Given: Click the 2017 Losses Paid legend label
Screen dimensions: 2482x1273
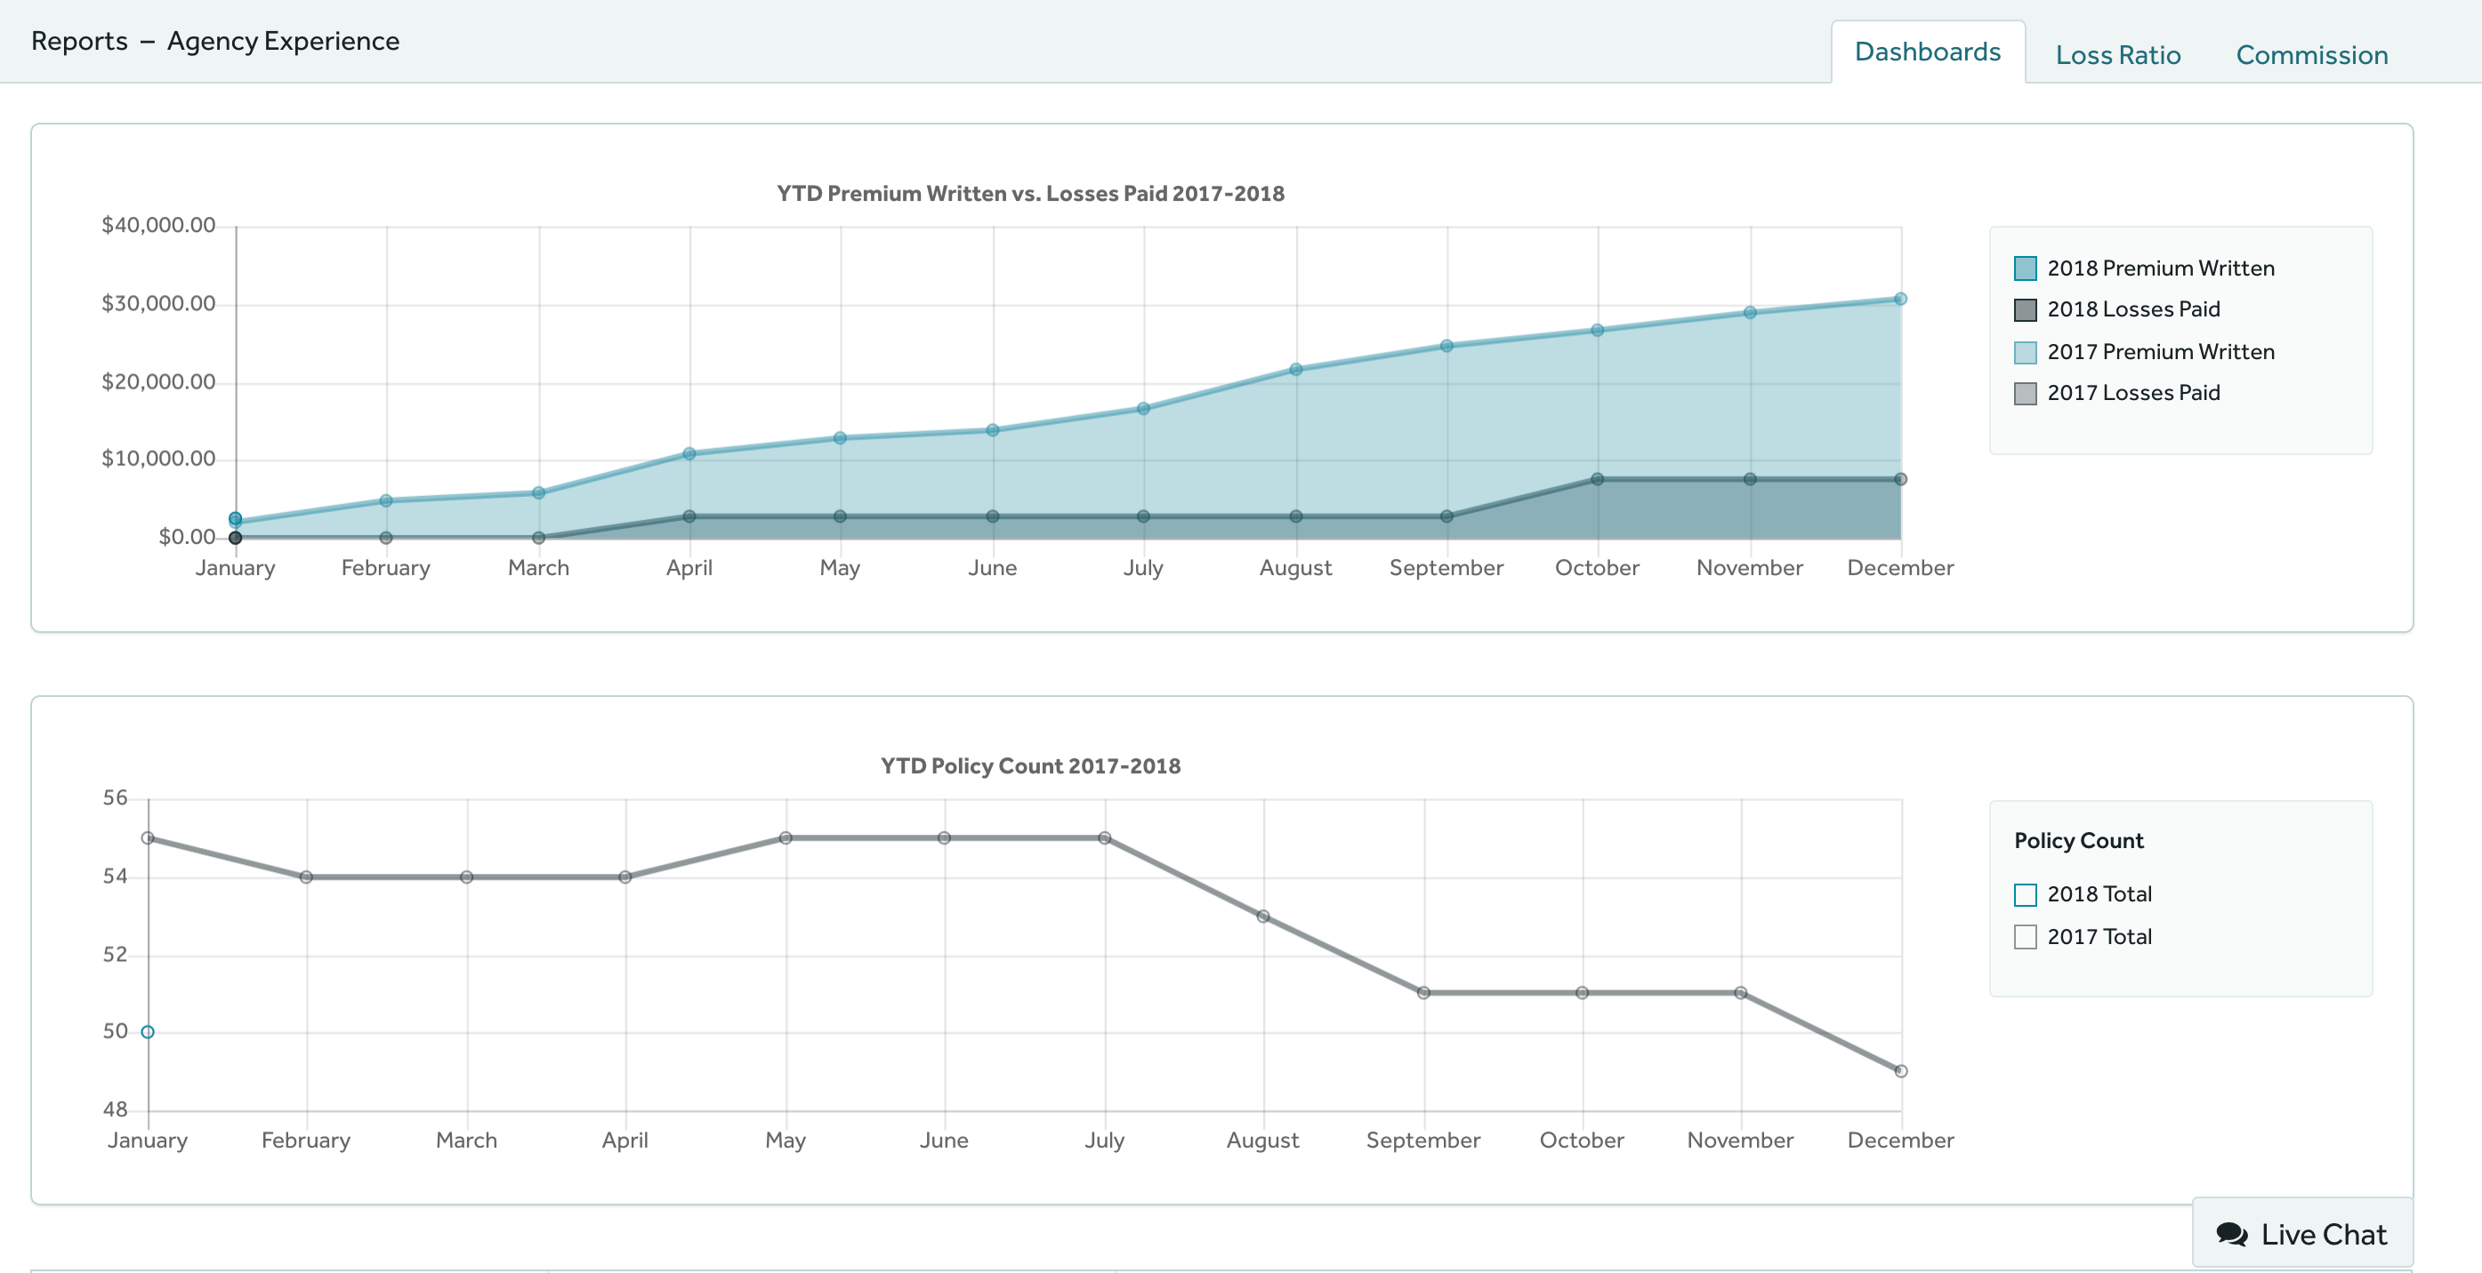Looking at the screenshot, I should (x=2133, y=393).
